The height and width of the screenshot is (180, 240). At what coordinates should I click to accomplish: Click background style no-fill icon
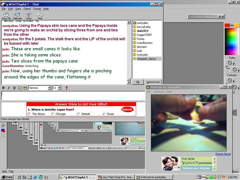click(235, 70)
